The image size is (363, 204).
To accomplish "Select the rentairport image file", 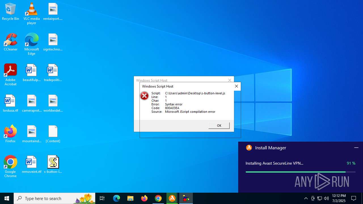I will 53,12.
